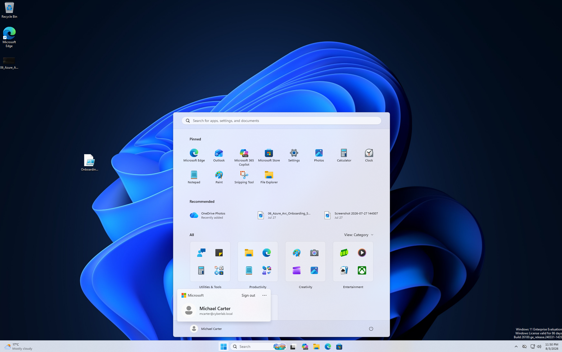Screen dimensions: 562x352
Task: Open Media Player in Entertainment group
Action: coord(362,253)
